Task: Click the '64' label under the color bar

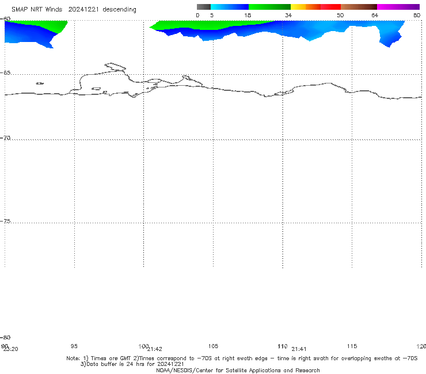Action: 375,15
